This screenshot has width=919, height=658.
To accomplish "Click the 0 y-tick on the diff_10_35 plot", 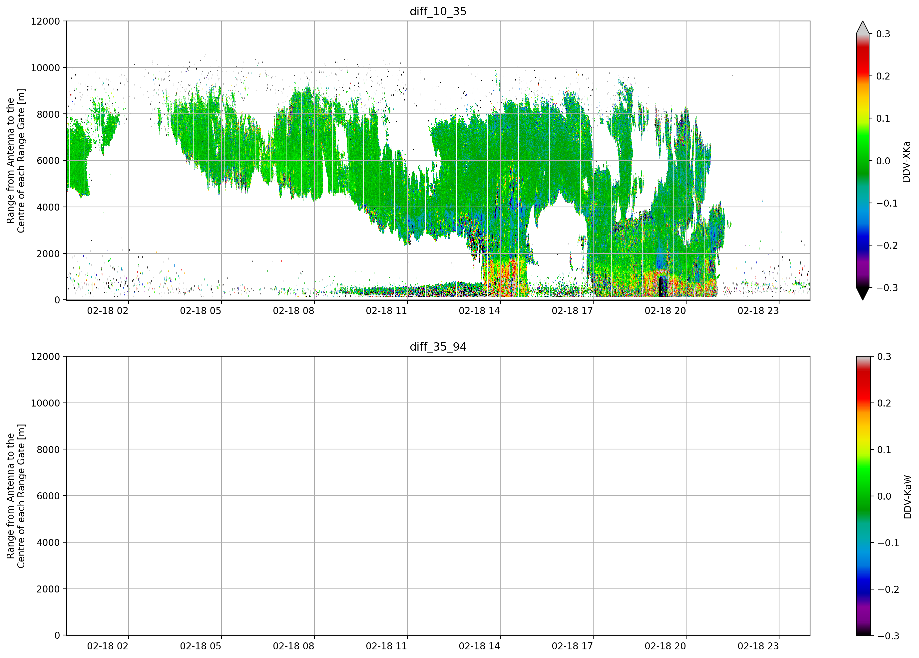I will click(x=57, y=300).
